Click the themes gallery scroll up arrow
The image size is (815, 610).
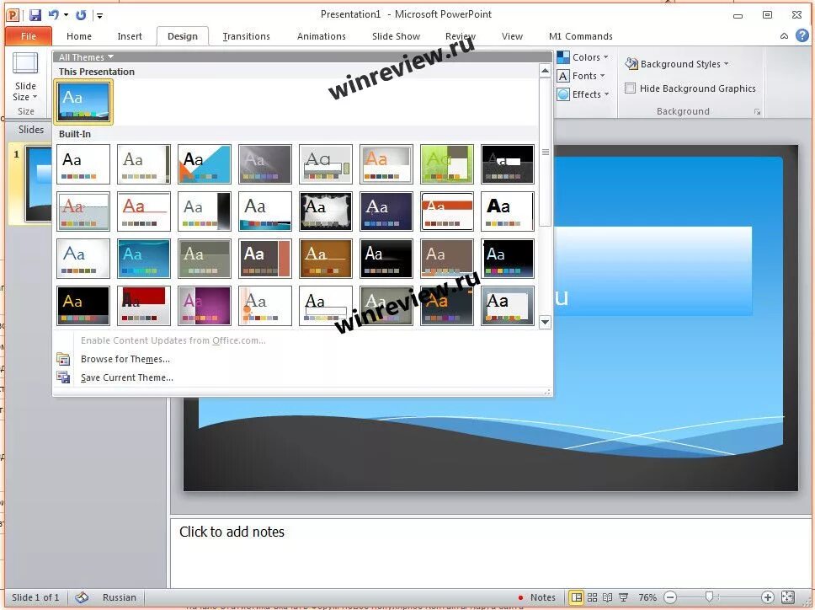click(x=546, y=70)
